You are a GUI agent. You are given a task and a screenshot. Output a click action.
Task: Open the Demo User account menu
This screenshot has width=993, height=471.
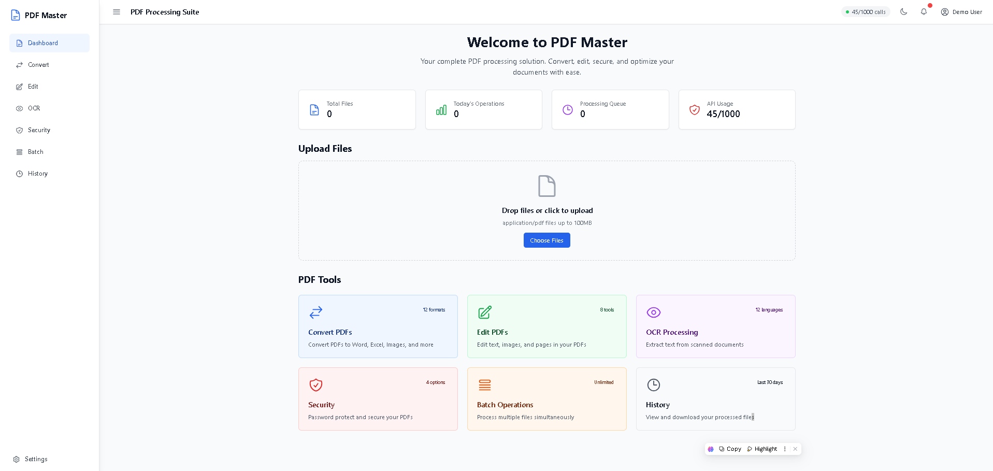tap(961, 12)
